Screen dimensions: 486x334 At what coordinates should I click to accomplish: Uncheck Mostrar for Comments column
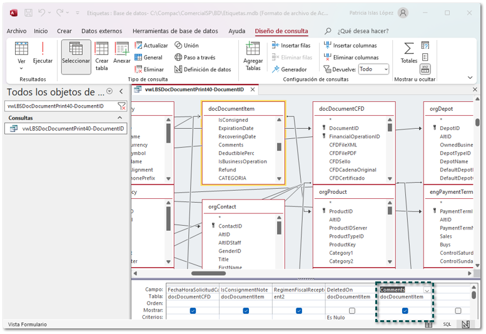(405, 311)
